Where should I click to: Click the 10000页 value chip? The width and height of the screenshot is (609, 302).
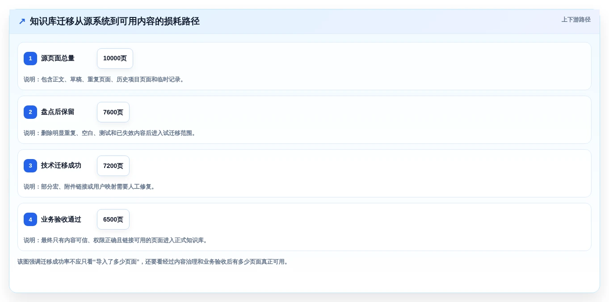[115, 59]
